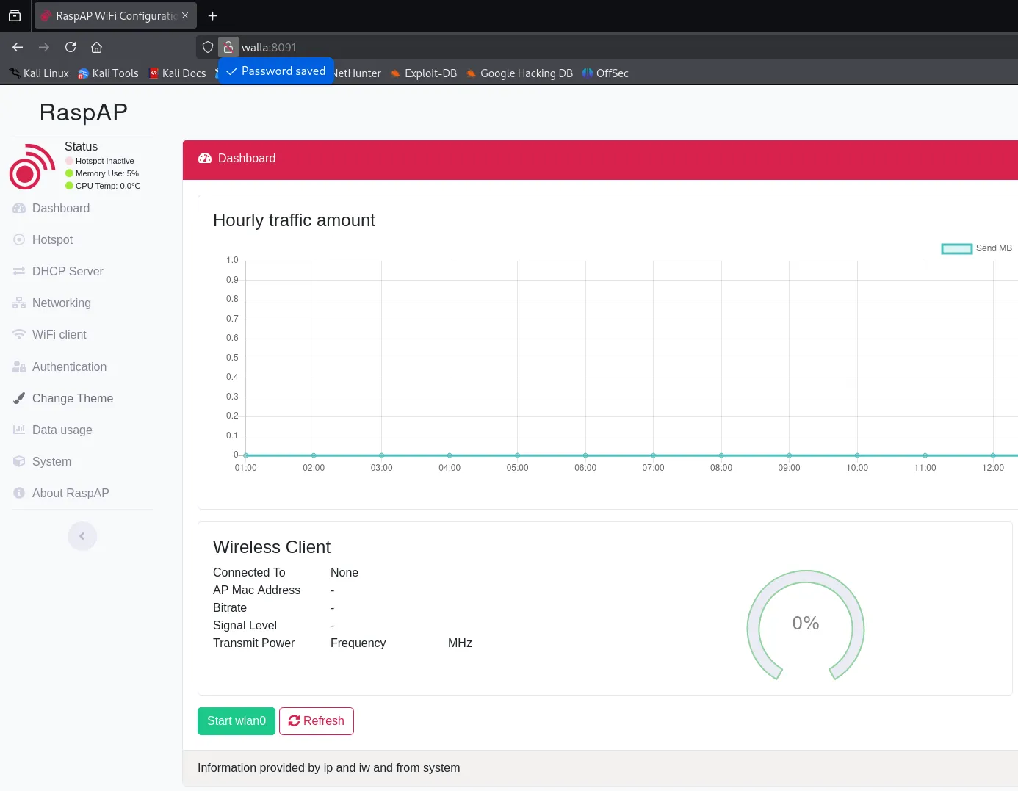The image size is (1018, 791).
Task: Go to DHCP Server page
Action: tap(68, 271)
